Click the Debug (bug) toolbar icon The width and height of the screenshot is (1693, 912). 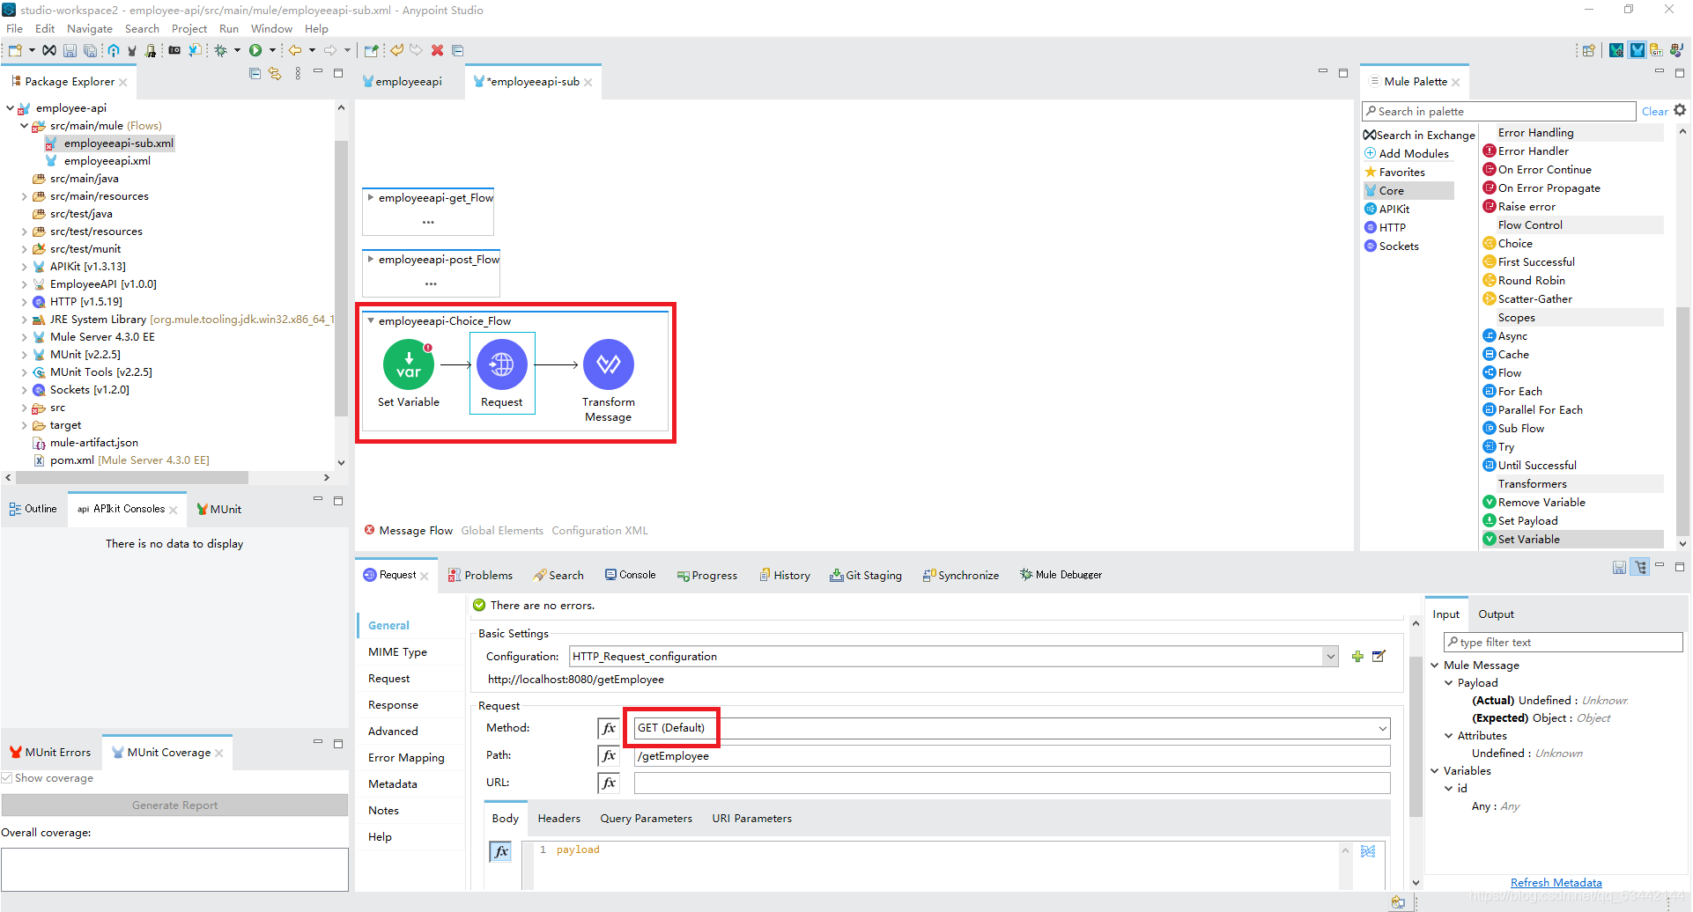pos(220,50)
